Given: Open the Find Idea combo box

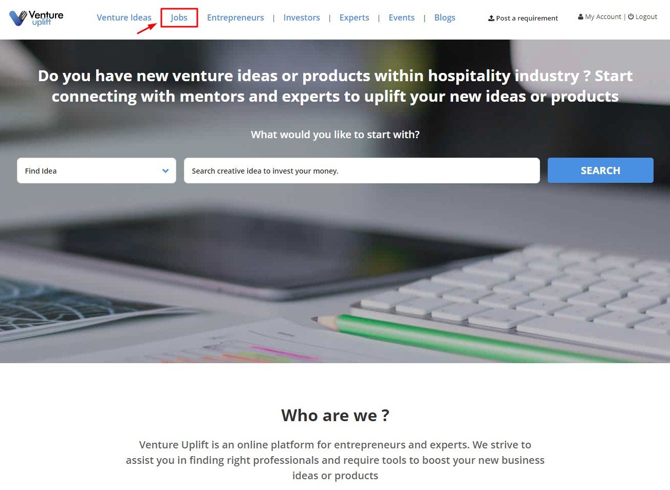Looking at the screenshot, I should click(x=97, y=171).
